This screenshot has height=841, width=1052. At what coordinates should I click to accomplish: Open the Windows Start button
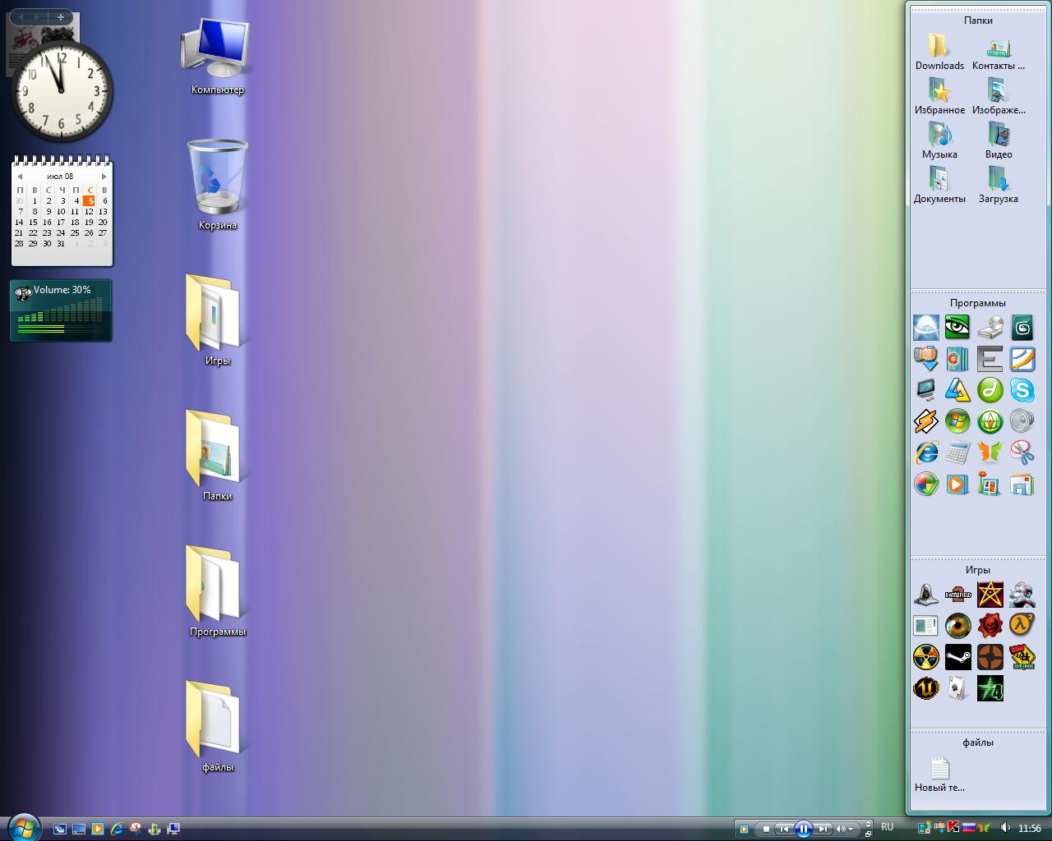[x=23, y=827]
